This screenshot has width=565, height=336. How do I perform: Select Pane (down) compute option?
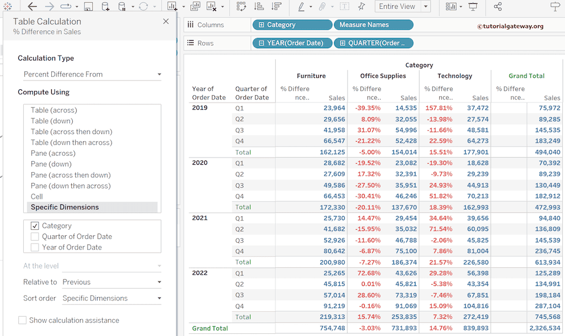pyautogui.click(x=52, y=164)
